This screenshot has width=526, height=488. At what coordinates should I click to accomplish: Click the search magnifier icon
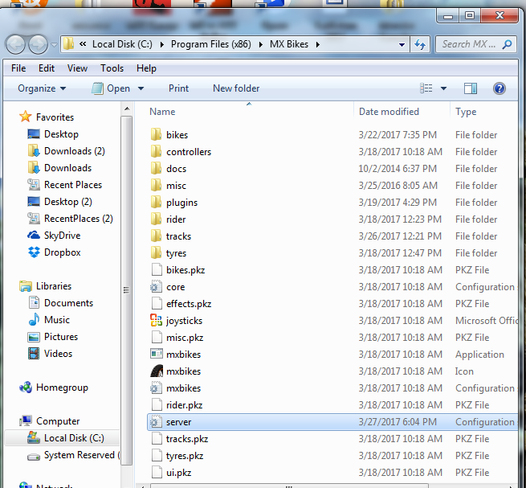pyautogui.click(x=507, y=44)
